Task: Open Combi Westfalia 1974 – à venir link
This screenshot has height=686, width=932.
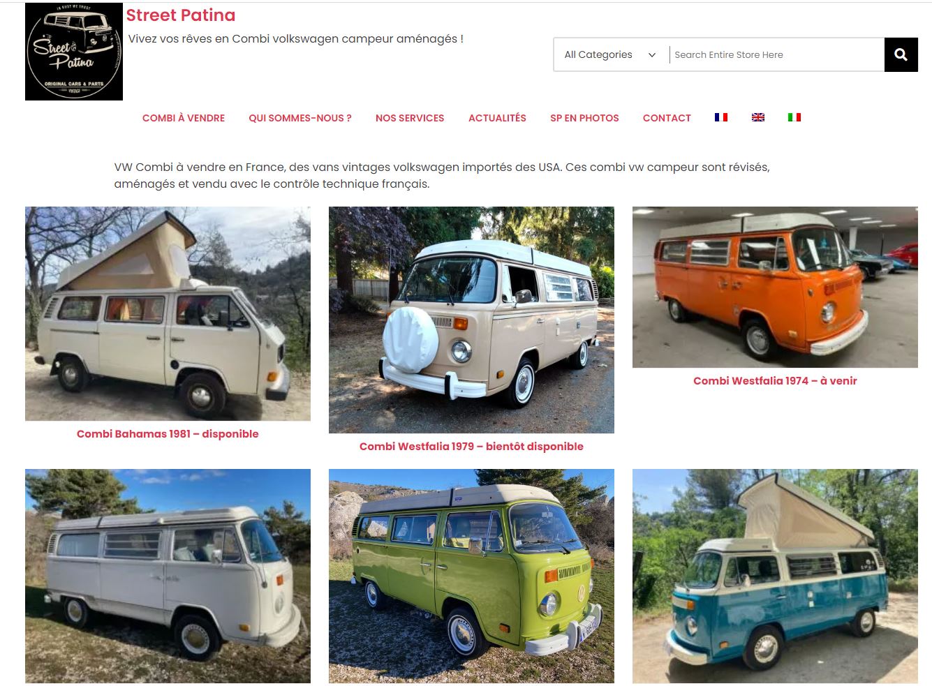Action: (x=775, y=380)
